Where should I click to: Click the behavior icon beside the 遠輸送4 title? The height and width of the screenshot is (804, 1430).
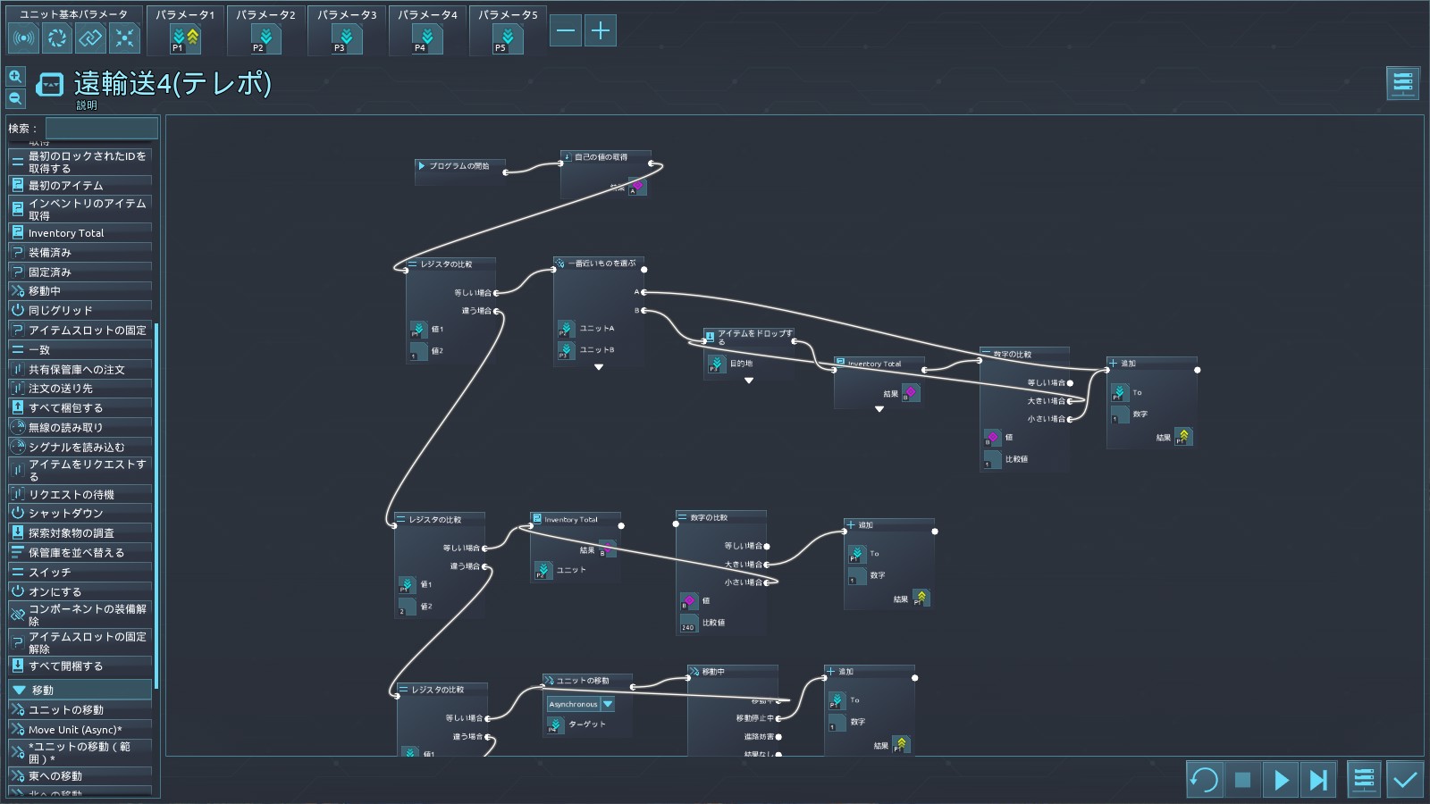pos(50,85)
